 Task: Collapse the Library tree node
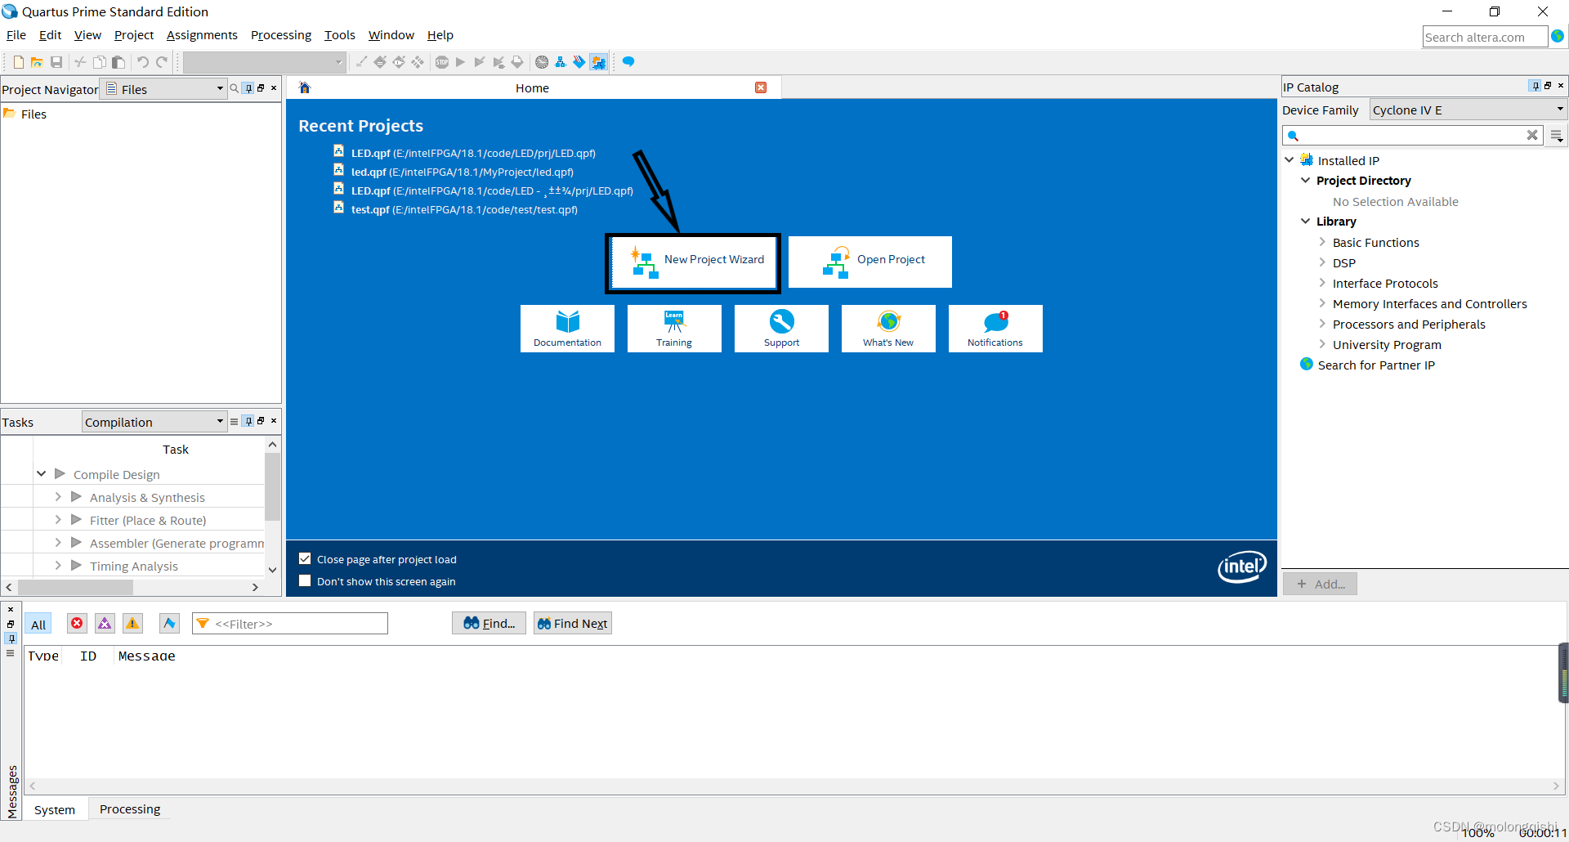pyautogui.click(x=1305, y=221)
